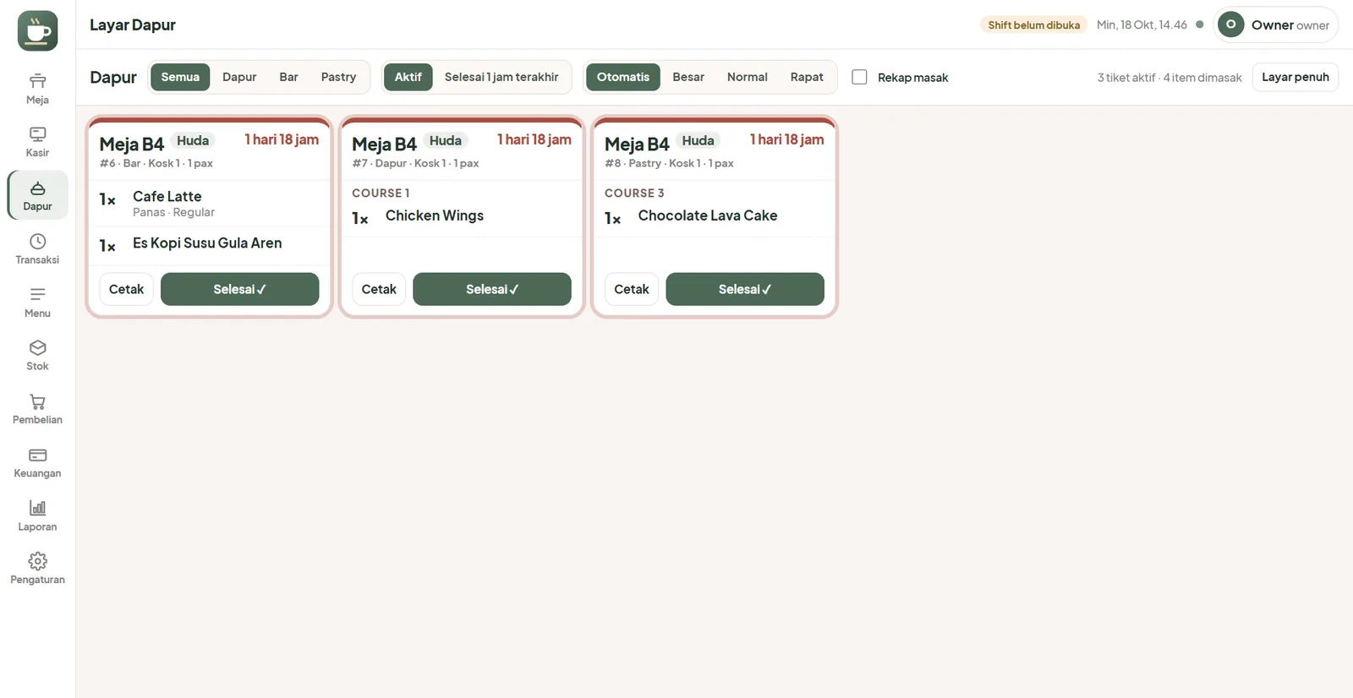Filter tickets by Dapur station
The image size is (1353, 698).
239,77
